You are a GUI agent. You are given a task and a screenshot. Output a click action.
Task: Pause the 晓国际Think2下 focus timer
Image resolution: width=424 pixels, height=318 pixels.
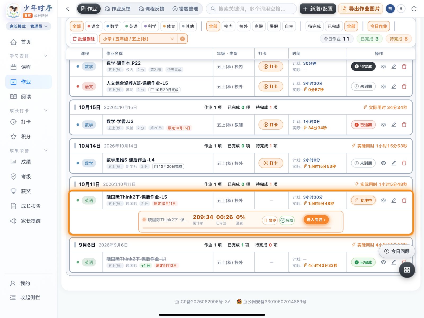click(x=270, y=220)
